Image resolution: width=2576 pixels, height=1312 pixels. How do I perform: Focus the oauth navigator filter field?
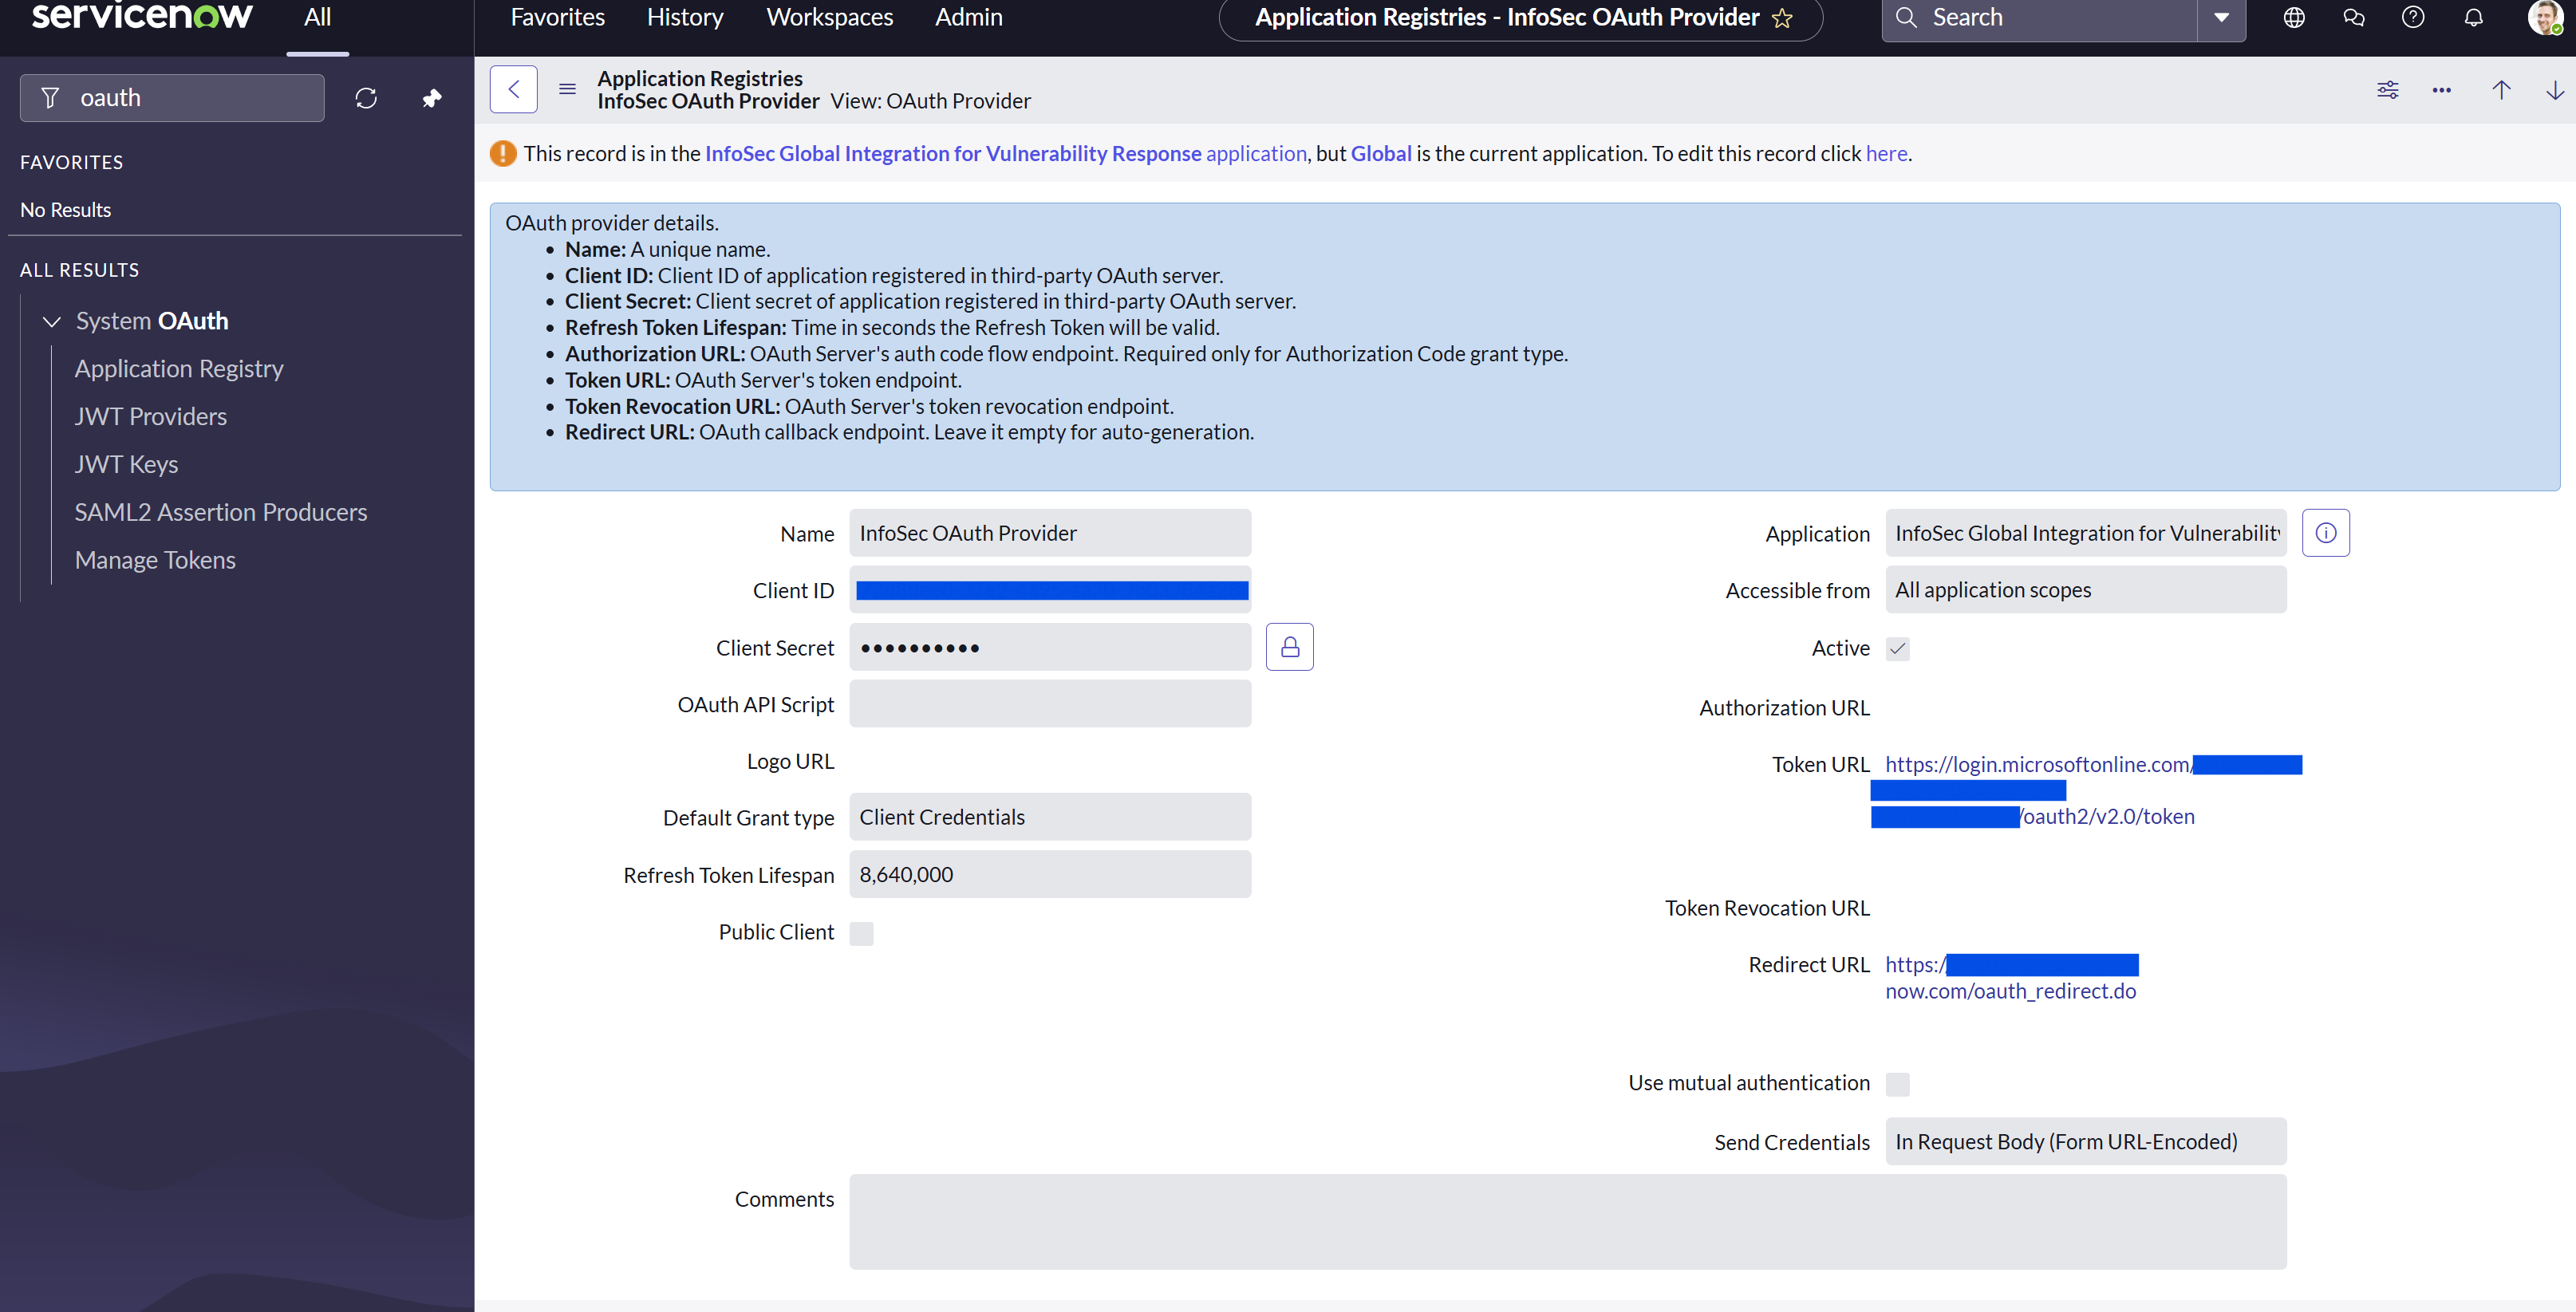tap(172, 98)
